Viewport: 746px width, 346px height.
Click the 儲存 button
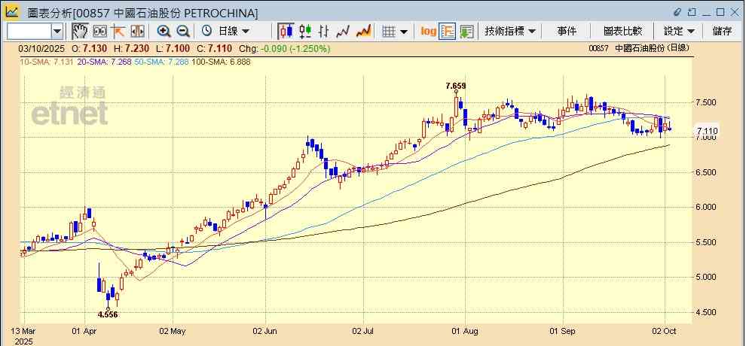point(722,31)
